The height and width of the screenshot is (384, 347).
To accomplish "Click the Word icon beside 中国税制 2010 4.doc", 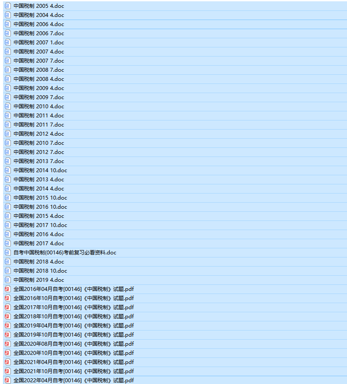I will click(7, 106).
